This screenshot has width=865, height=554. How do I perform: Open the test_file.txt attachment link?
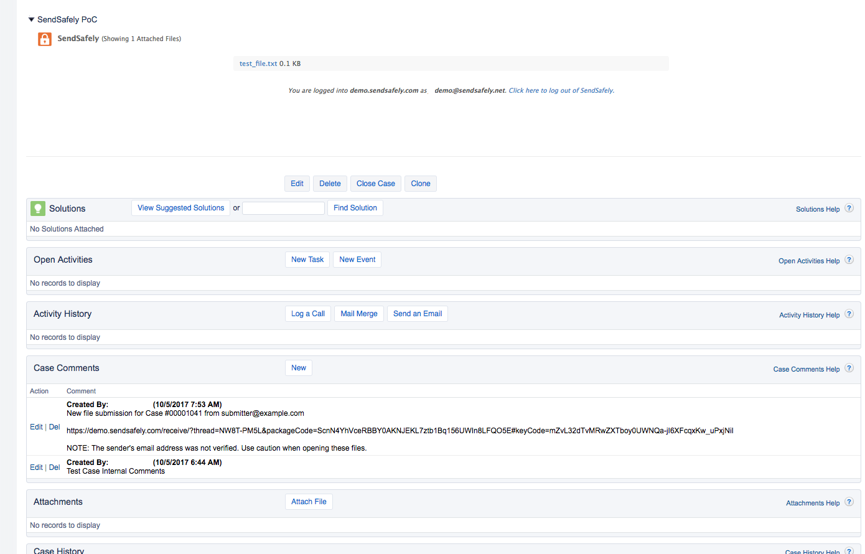pyautogui.click(x=258, y=63)
